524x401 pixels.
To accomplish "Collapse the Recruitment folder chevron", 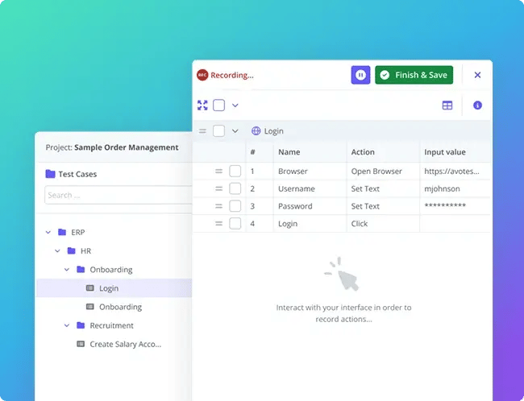I will tap(67, 325).
